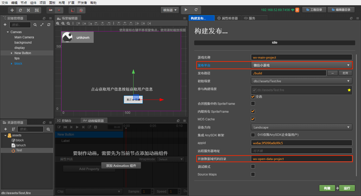The height and width of the screenshot is (196, 361).
Task: Select the scale transform tool
Action: [x=28, y=10]
